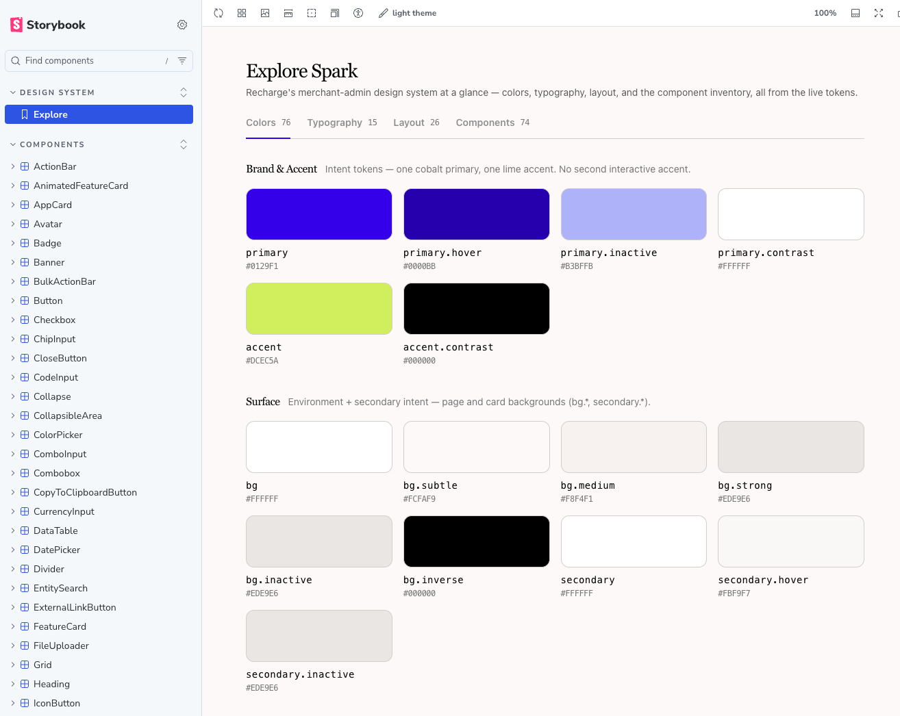Viewport: 900px width, 716px height.
Task: Open the background picker toolbar icon
Action: [x=265, y=13]
